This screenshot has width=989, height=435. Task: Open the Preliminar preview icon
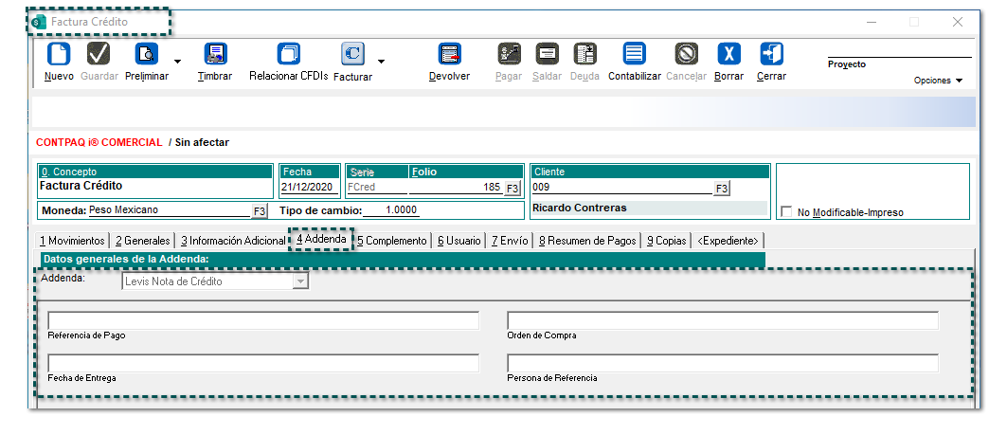(147, 54)
